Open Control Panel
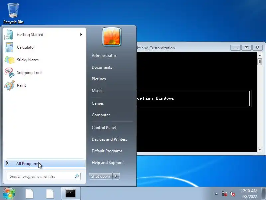This screenshot has width=266, height=200. point(104,128)
